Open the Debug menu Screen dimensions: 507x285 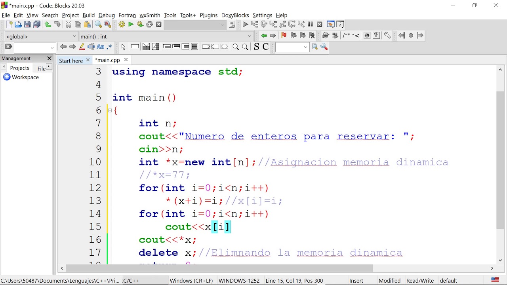click(107, 15)
